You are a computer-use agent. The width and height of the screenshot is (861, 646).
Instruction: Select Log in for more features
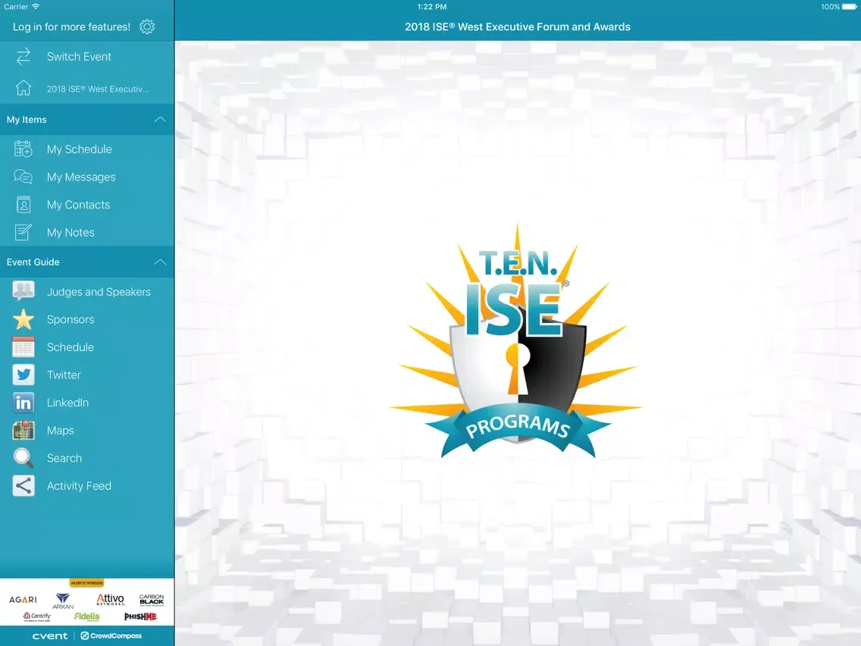pos(71,27)
